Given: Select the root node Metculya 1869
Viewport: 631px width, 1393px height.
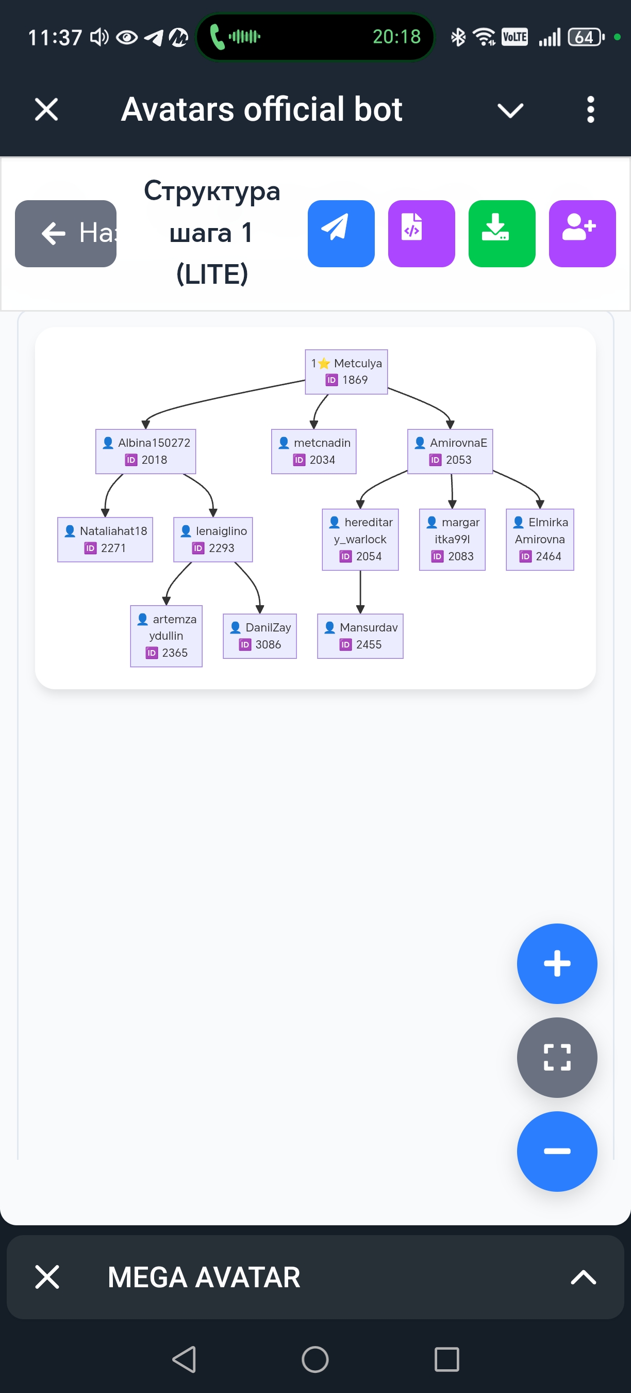Looking at the screenshot, I should 346,372.
